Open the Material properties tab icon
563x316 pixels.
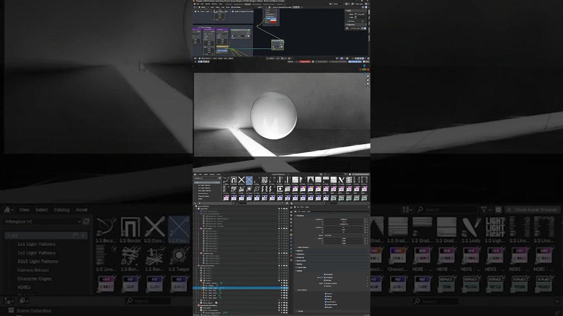click(x=291, y=256)
